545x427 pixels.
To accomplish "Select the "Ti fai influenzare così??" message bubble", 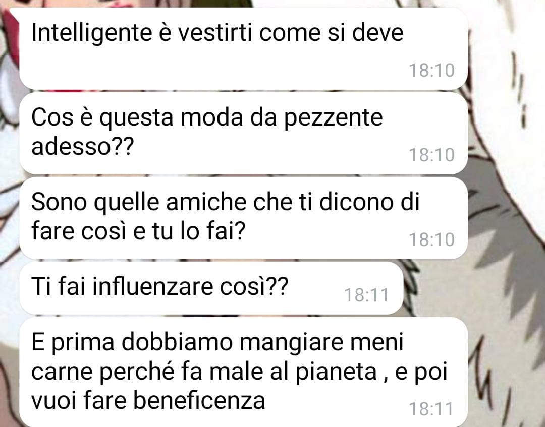I will [x=211, y=288].
